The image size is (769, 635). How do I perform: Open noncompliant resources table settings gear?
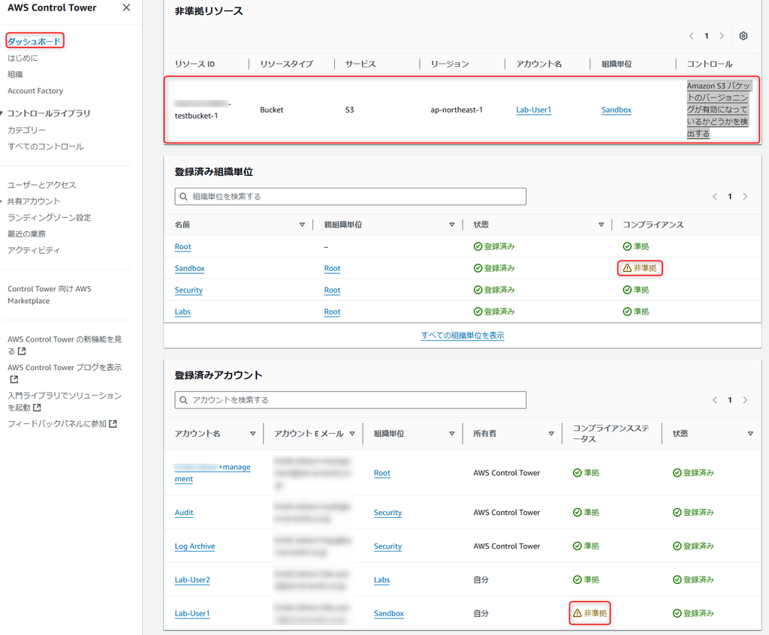(x=743, y=36)
